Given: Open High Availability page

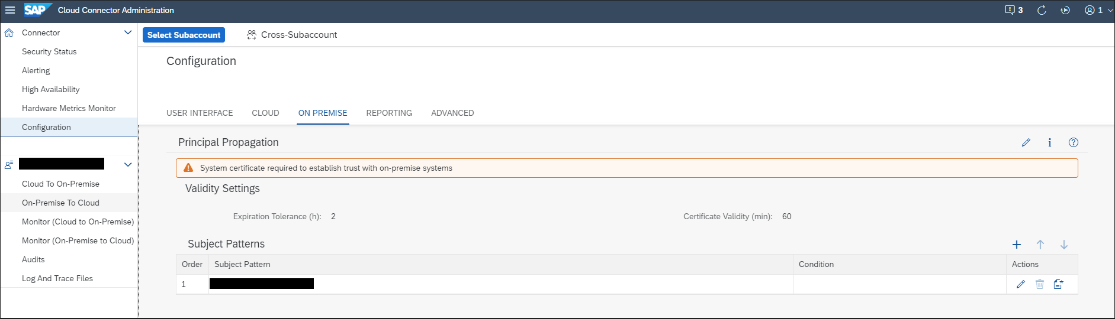Looking at the screenshot, I should click(51, 89).
